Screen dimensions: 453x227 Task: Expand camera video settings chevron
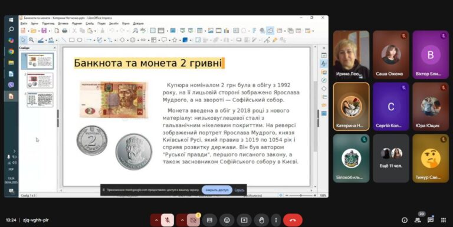pos(182,220)
